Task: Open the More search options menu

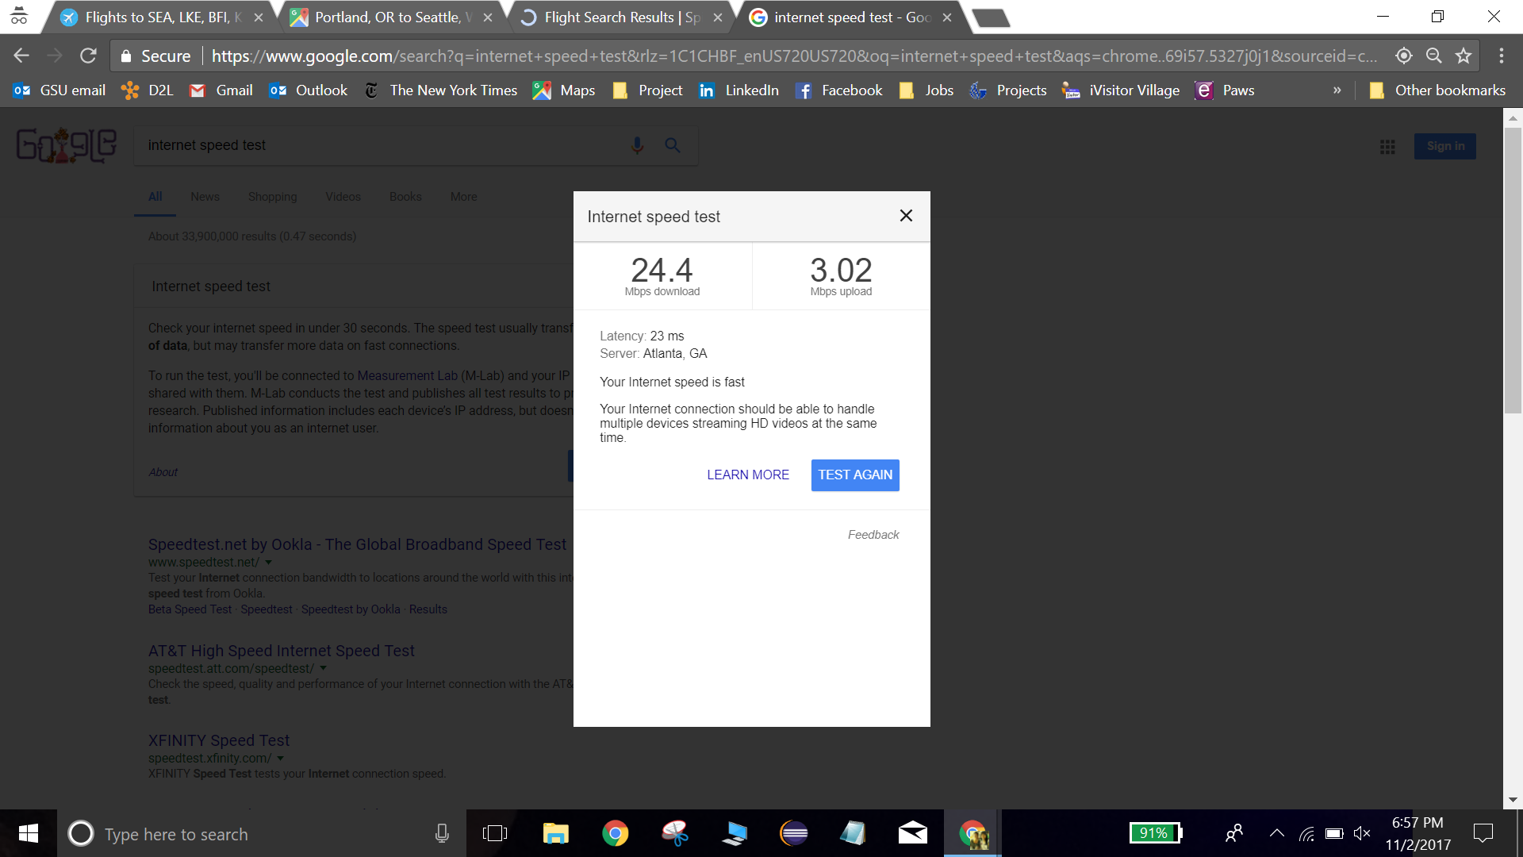Action: click(464, 197)
